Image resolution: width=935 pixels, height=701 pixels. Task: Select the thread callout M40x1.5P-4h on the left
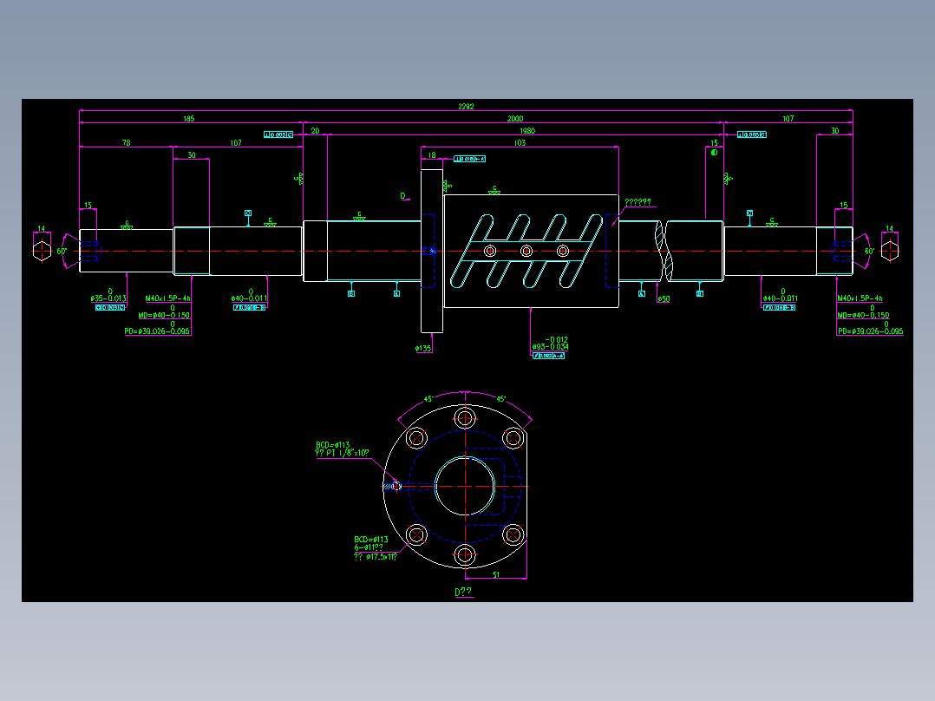point(168,298)
